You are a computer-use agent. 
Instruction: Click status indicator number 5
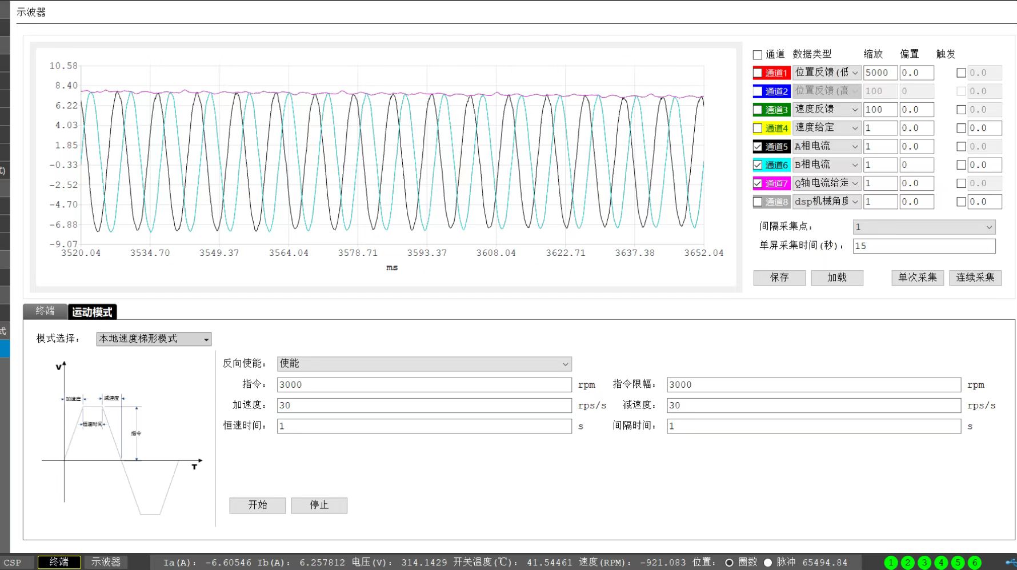coord(958,563)
